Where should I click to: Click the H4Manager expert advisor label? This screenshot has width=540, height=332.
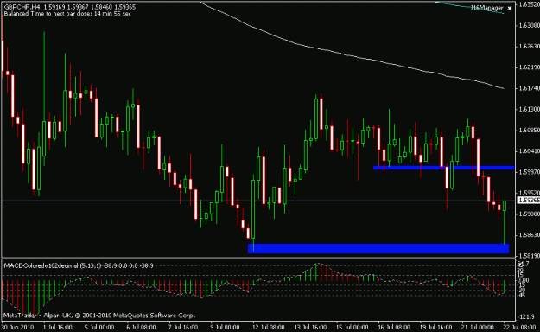tap(487, 8)
